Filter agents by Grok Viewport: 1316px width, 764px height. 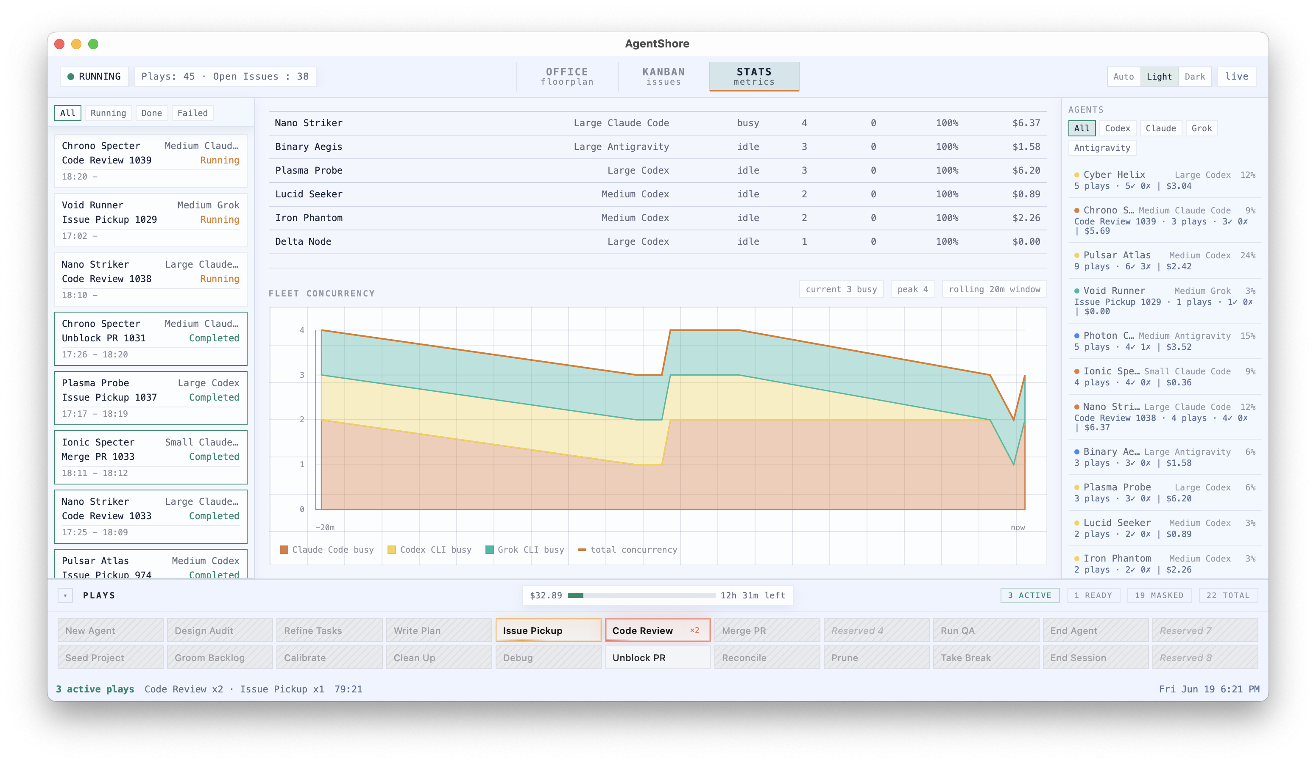point(1202,128)
